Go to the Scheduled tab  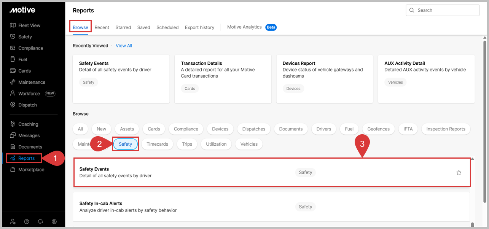167,27
